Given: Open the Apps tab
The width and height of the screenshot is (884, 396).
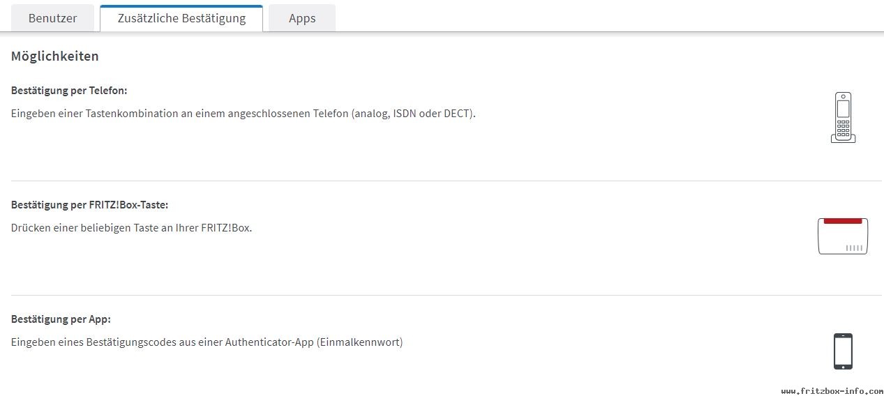Looking at the screenshot, I should pos(302,18).
